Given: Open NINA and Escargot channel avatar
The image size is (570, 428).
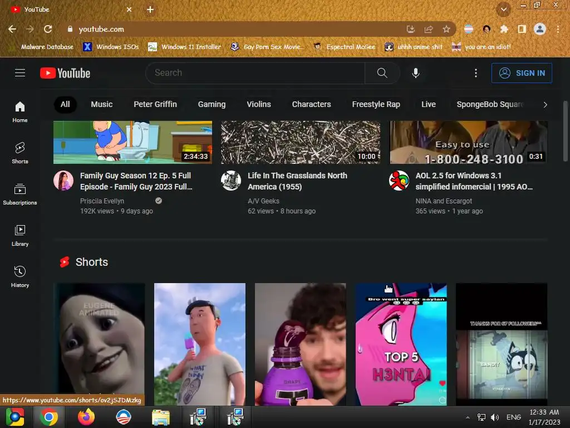Looking at the screenshot, I should 399,181.
